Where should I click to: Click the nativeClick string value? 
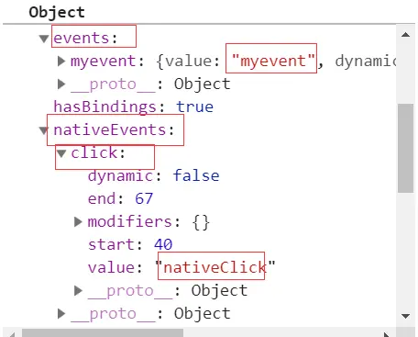[x=215, y=267]
